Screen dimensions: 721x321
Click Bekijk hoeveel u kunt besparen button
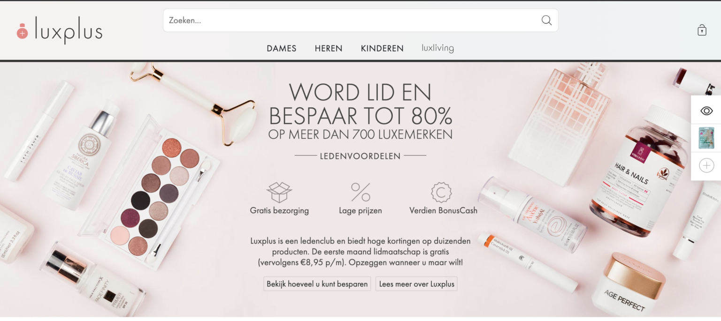click(x=317, y=284)
